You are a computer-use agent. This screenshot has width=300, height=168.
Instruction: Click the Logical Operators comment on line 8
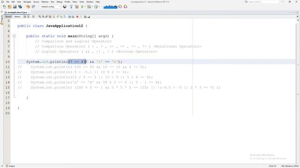point(96,51)
